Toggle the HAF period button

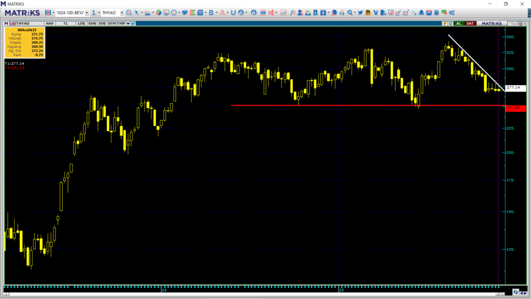(x=50, y=23)
